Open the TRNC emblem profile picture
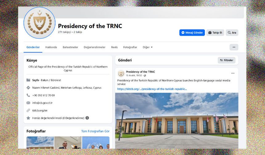The image size is (265, 155). (x=39, y=23)
